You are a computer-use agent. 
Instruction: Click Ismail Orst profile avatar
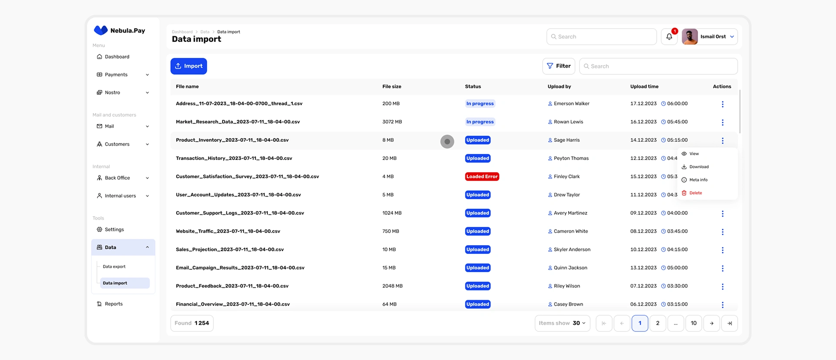(x=690, y=37)
